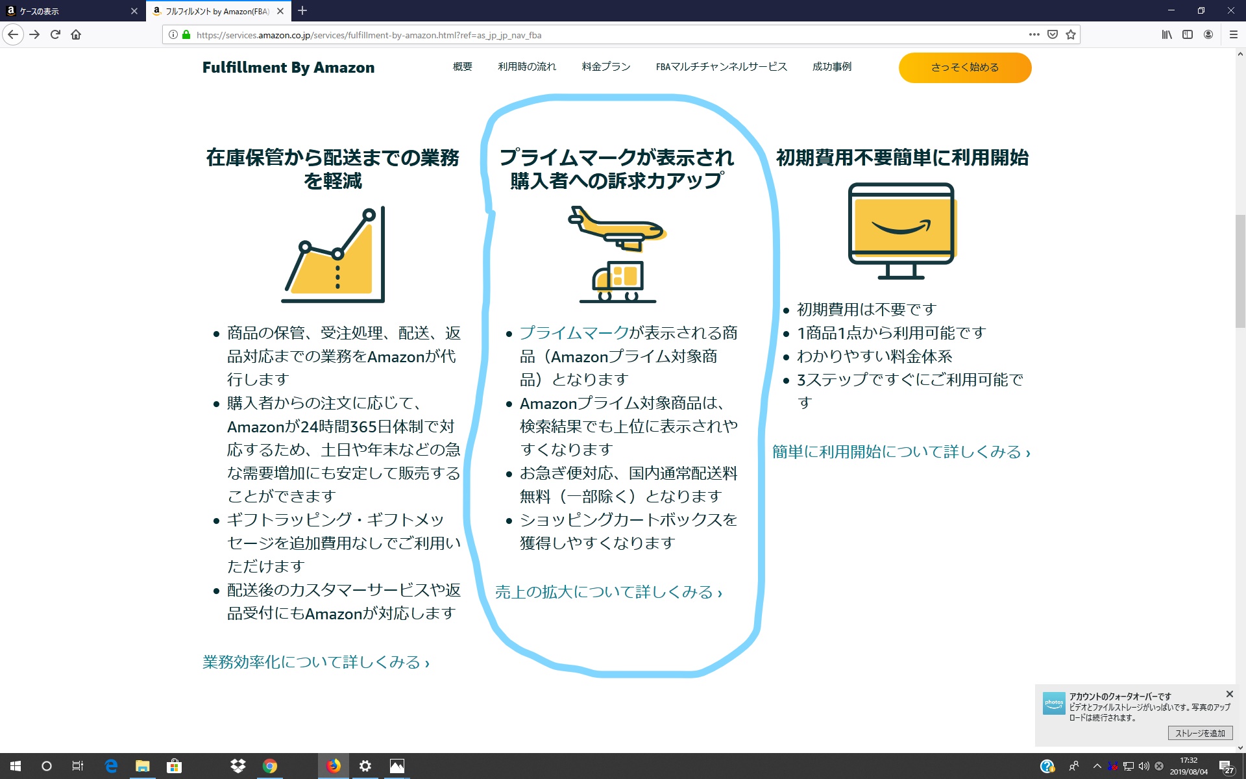
Task: Open the Firefox account icon
Action: pyautogui.click(x=1208, y=34)
